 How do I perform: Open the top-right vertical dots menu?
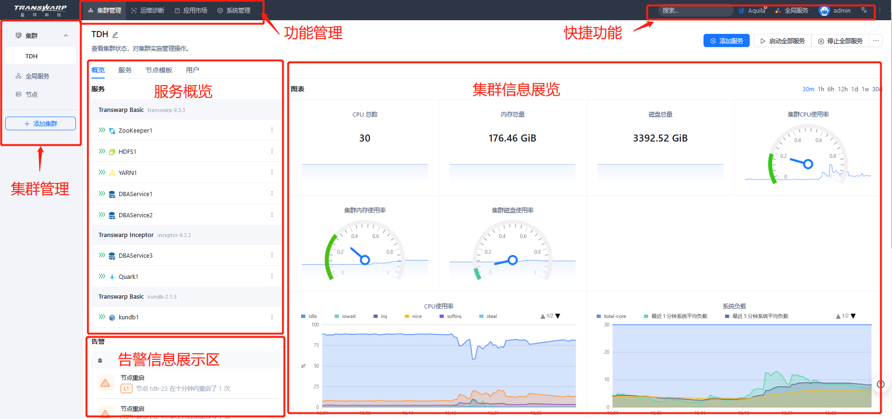(x=880, y=10)
